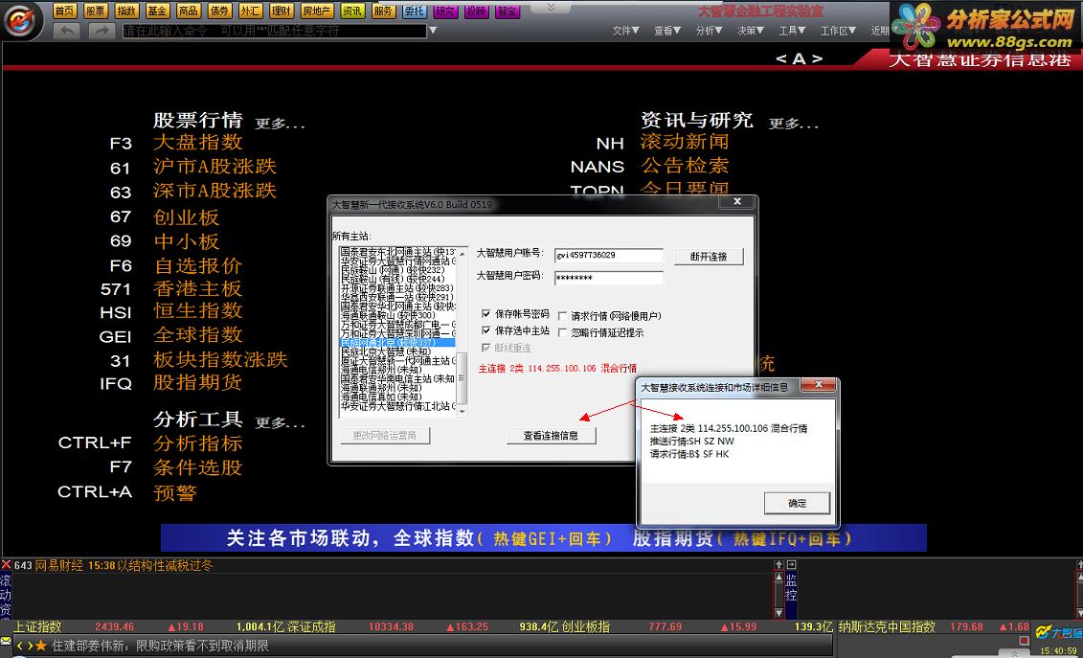Open 更多... beside 资讯与研究
This screenshot has width=1083, height=658.
click(x=794, y=125)
